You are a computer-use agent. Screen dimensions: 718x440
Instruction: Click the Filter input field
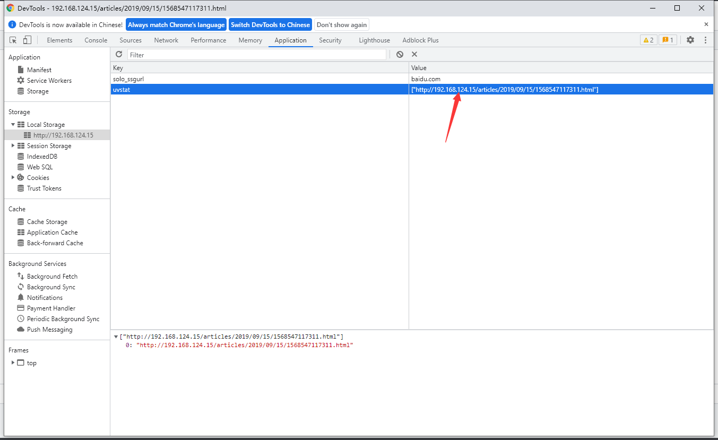point(256,55)
